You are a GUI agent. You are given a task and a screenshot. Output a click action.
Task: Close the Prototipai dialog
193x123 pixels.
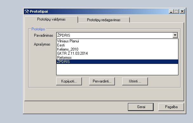click(x=182, y=11)
